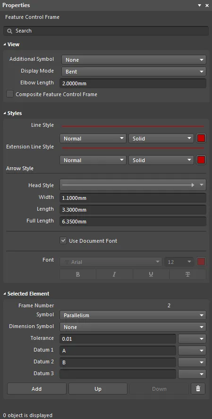This screenshot has height=419, width=212.
Task: Open the Line Style red color swatch
Action: 201,139
